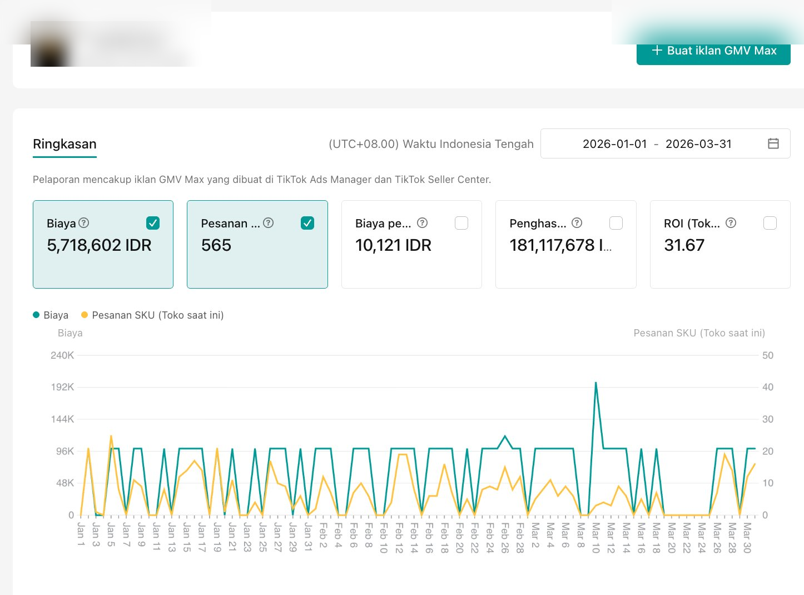Click the Buat iklan GMV Max button

[713, 51]
